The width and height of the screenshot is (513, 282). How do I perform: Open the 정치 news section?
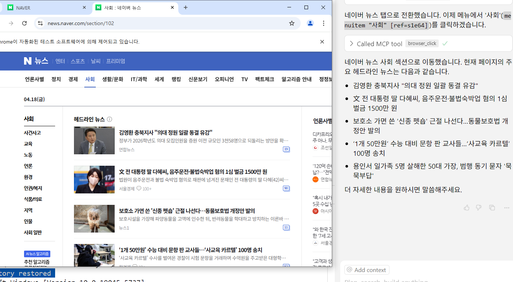(56, 79)
